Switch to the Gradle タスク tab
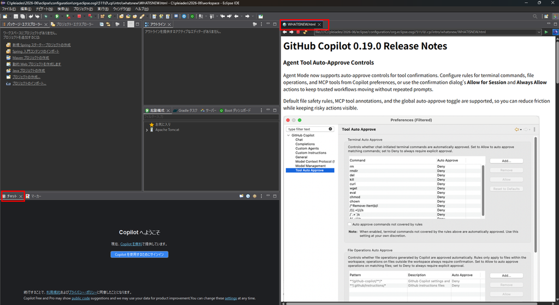Image resolution: width=559 pixels, height=305 pixels. tap(186, 111)
